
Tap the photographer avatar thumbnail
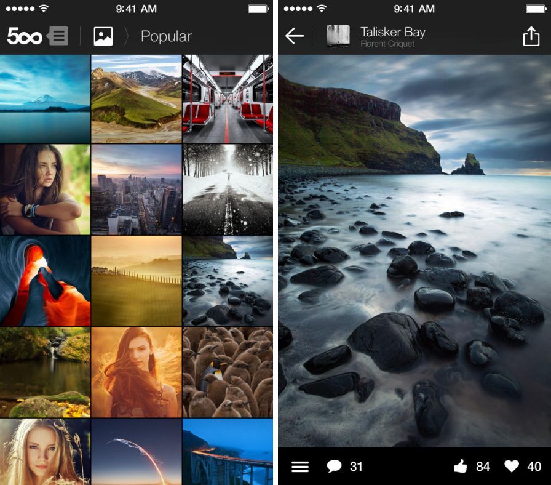[x=338, y=36]
